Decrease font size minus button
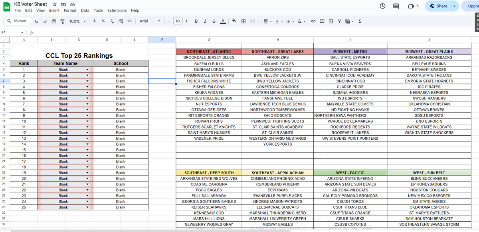The image size is (479, 232). 169,21
